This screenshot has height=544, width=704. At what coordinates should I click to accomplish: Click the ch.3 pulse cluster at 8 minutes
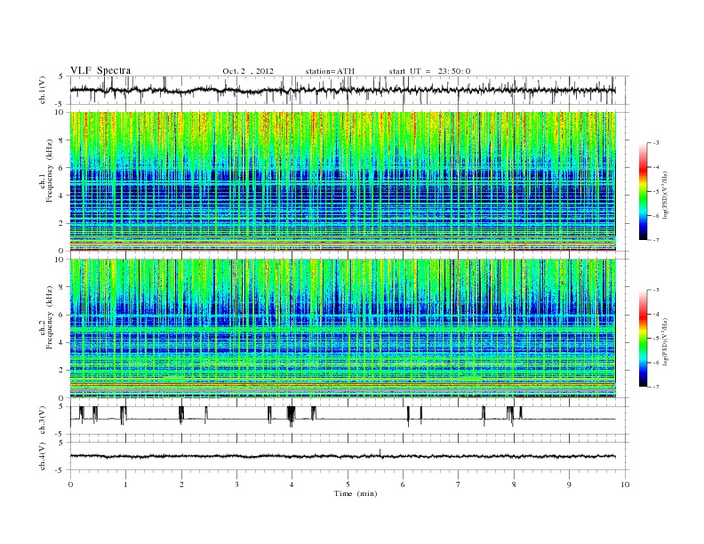(510, 415)
